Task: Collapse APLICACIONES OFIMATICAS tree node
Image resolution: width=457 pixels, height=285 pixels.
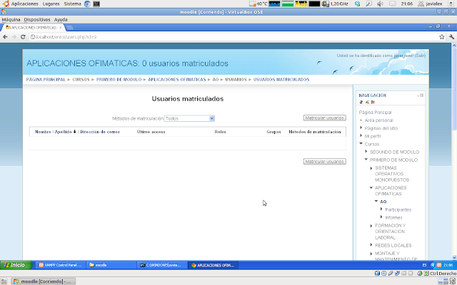Action: point(371,187)
